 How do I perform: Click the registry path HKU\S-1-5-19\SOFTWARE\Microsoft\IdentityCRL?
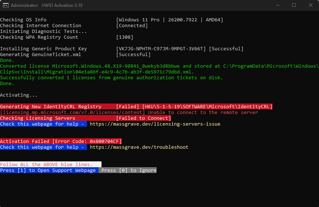pos(207,107)
